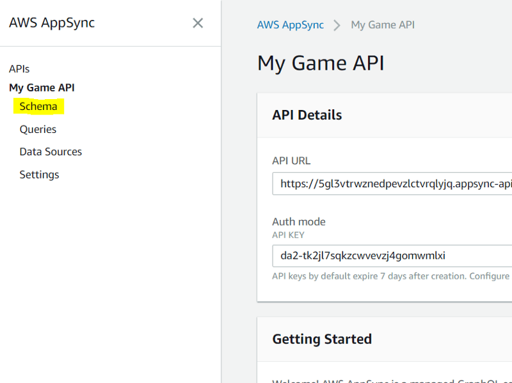Click the API KEY sublabel text
Viewport: 512px width, 383px height.
[288, 235]
